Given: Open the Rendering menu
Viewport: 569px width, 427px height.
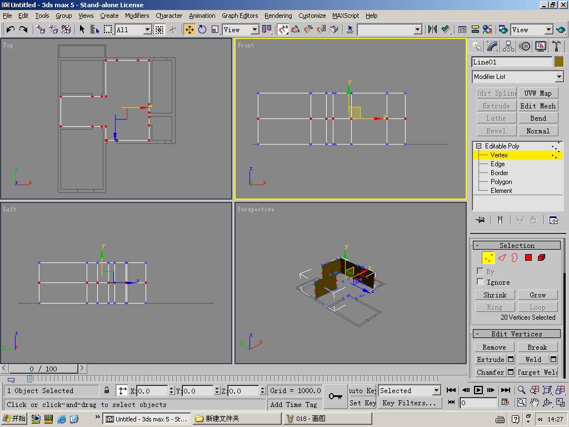Looking at the screenshot, I should coord(278,16).
